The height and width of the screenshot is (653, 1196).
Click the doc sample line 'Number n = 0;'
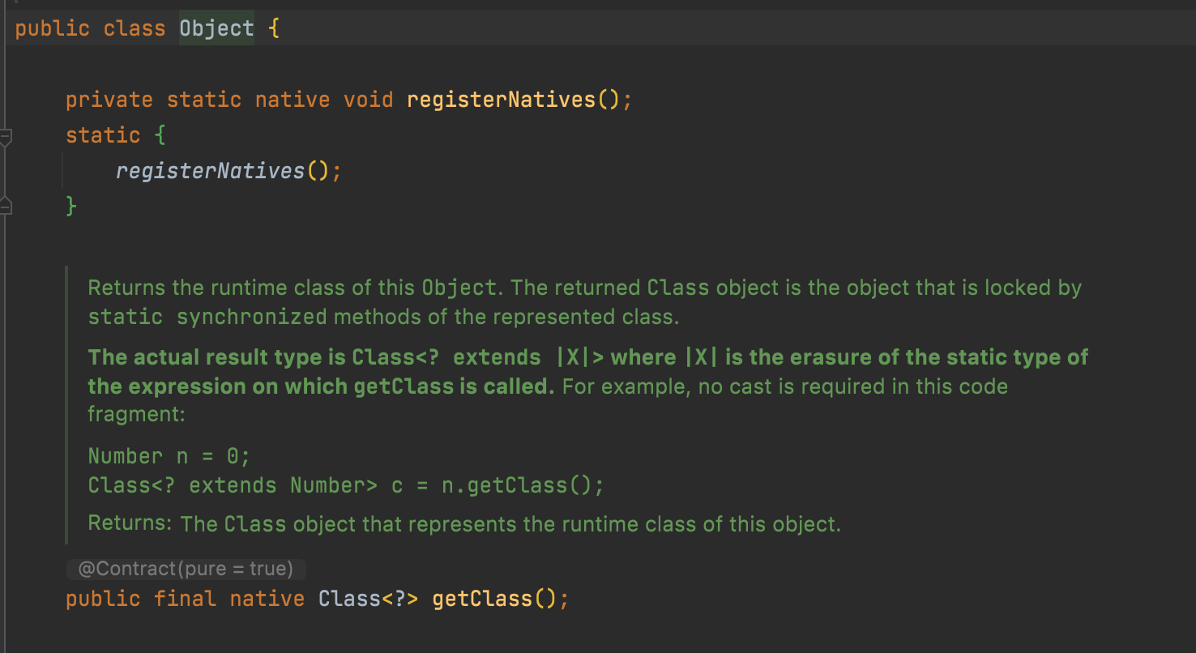(169, 456)
